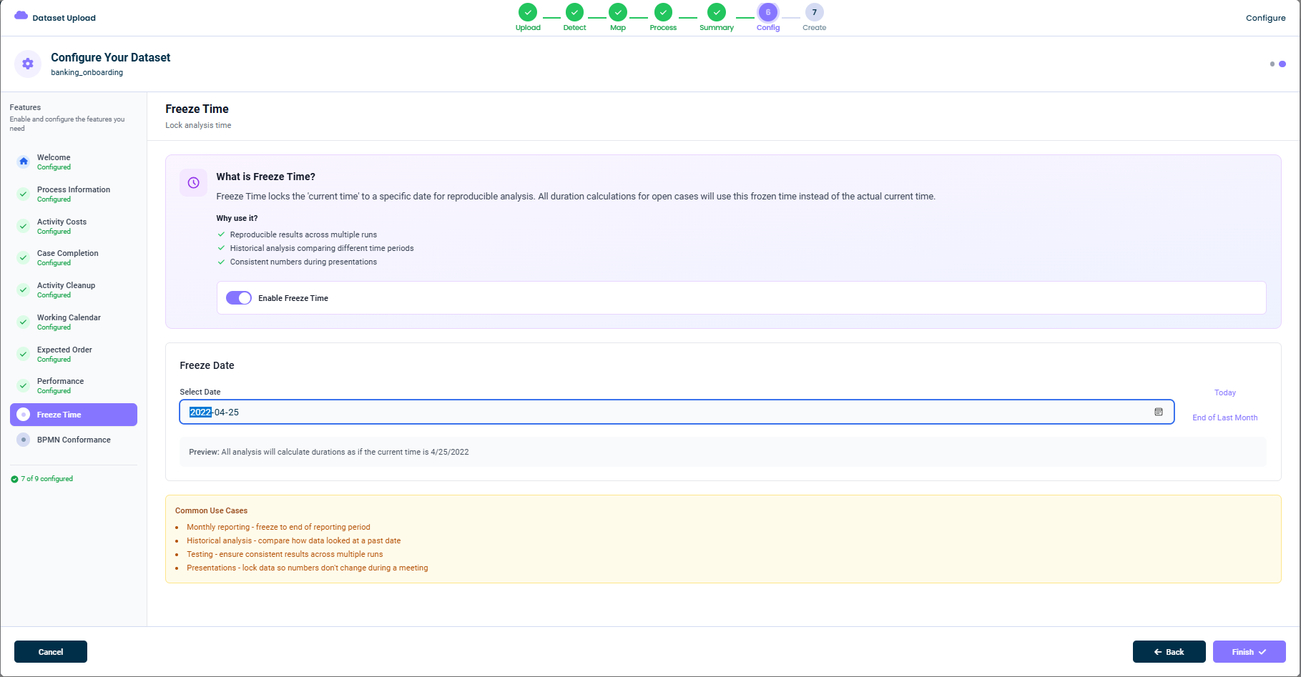This screenshot has height=677, width=1301.
Task: Click the Welcome home icon
Action: (24, 162)
